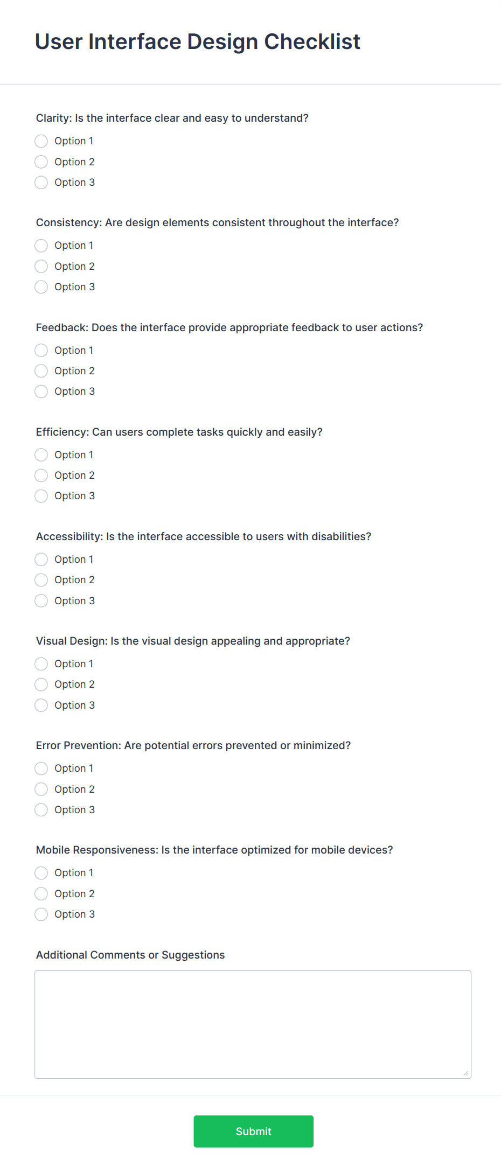Click the Additional Comments text area

click(x=253, y=1024)
